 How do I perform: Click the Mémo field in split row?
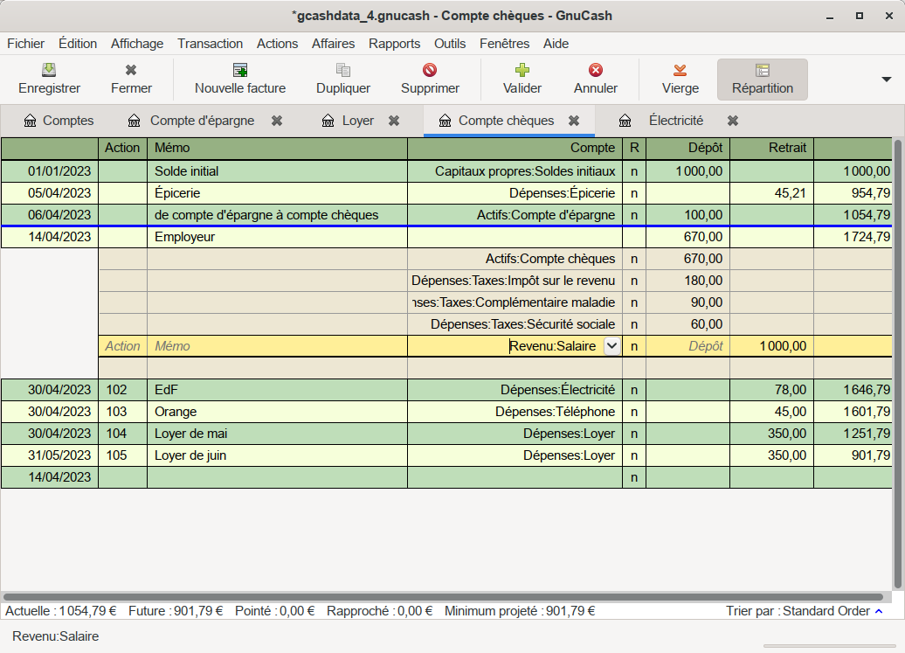point(277,346)
